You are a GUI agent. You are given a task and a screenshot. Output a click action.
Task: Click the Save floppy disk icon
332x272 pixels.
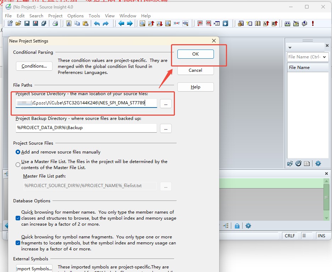click(x=27, y=23)
